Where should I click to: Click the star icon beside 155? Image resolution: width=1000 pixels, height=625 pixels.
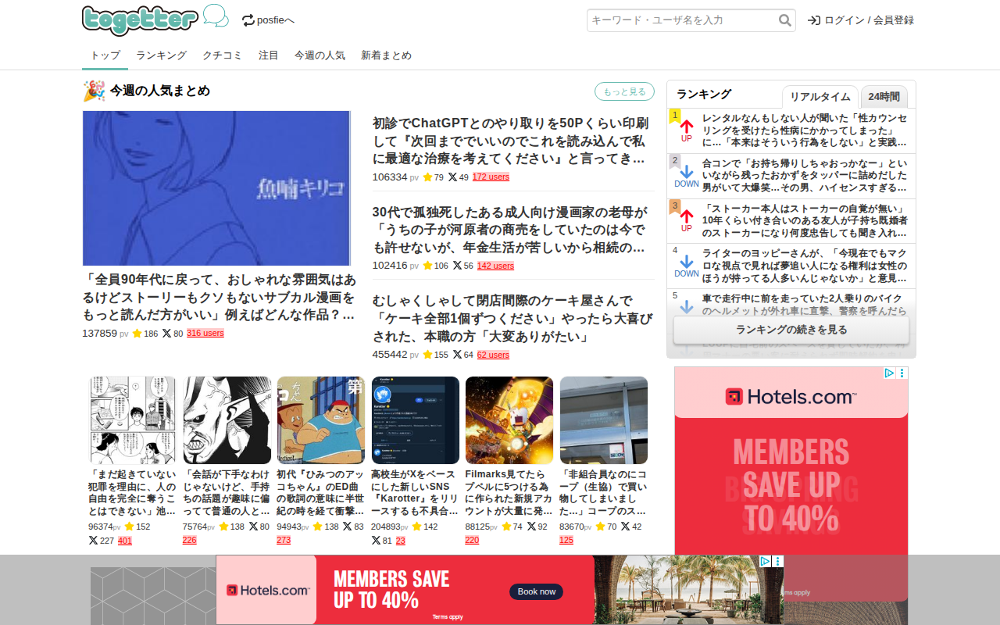427,355
